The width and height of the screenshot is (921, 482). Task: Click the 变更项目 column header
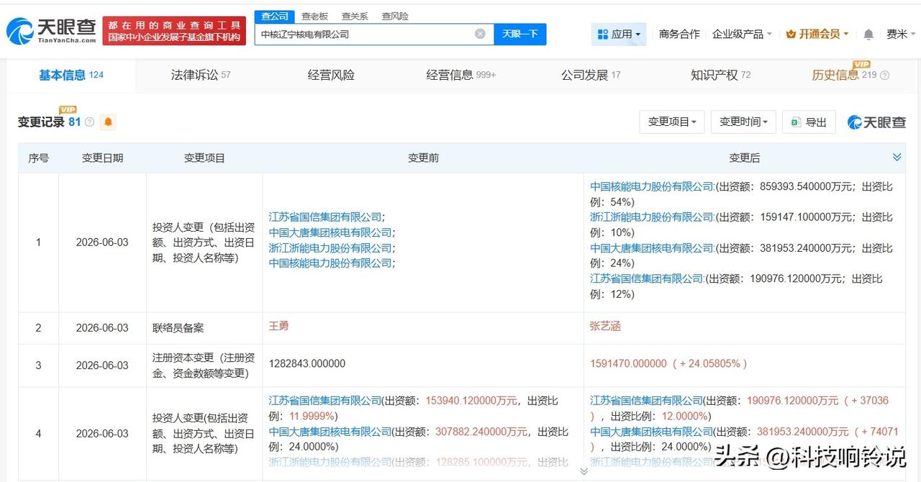pyautogui.click(x=204, y=158)
